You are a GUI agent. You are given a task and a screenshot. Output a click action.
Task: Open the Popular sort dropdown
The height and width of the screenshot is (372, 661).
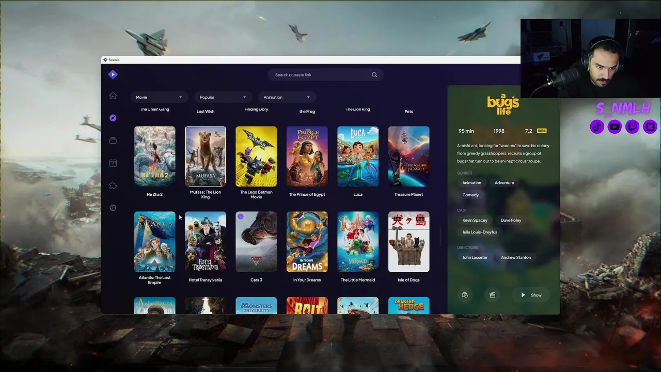(x=223, y=97)
